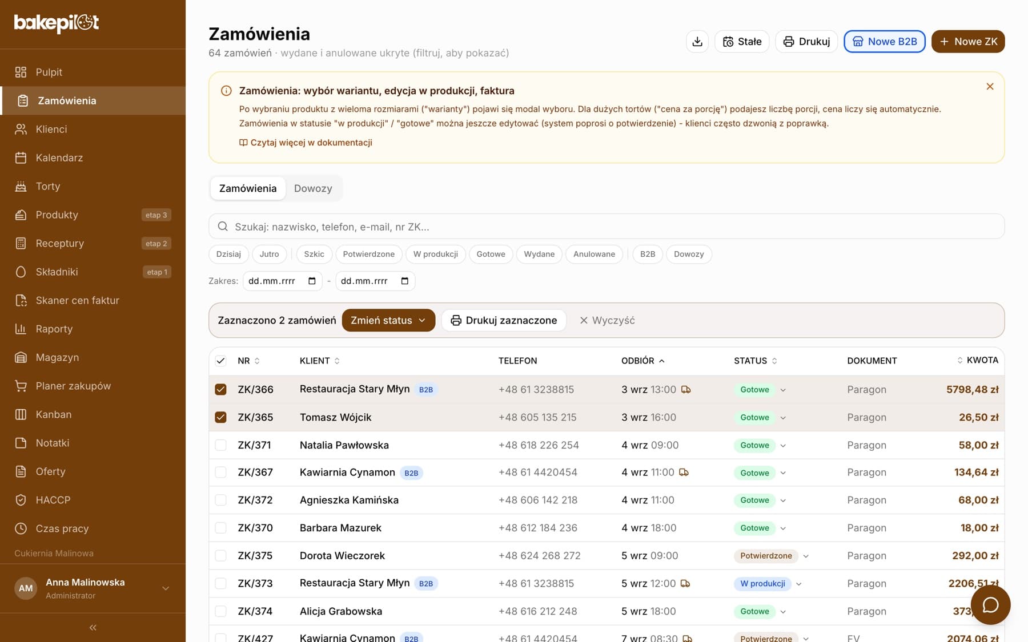This screenshot has width=1028, height=642.
Task: Toggle the select-all orders checkbox
Action: pos(220,361)
